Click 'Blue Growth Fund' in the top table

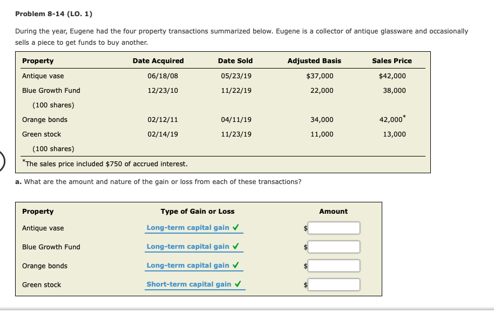click(x=51, y=90)
